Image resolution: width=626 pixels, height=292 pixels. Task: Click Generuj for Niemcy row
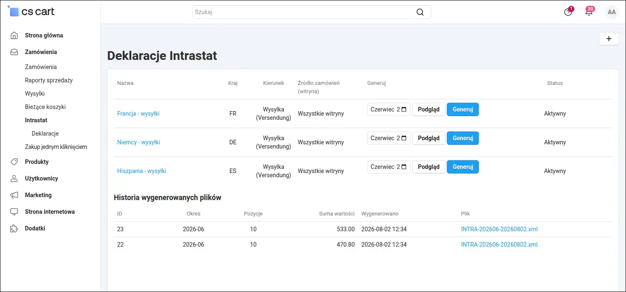click(463, 138)
